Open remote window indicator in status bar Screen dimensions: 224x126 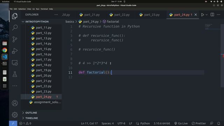[x=13, y=124]
